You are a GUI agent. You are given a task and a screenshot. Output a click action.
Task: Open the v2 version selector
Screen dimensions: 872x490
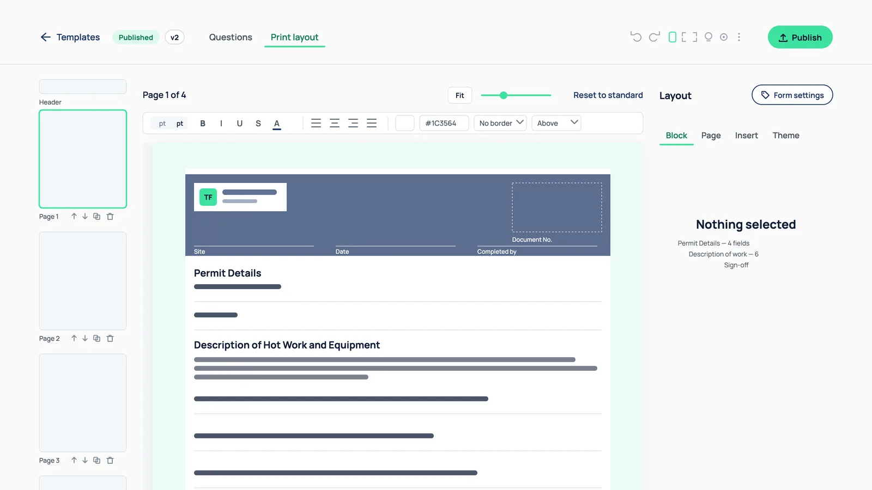pos(174,37)
